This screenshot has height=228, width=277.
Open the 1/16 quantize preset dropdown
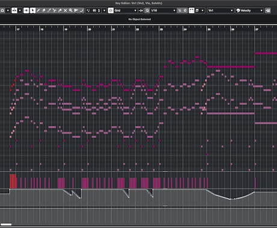tap(163, 10)
